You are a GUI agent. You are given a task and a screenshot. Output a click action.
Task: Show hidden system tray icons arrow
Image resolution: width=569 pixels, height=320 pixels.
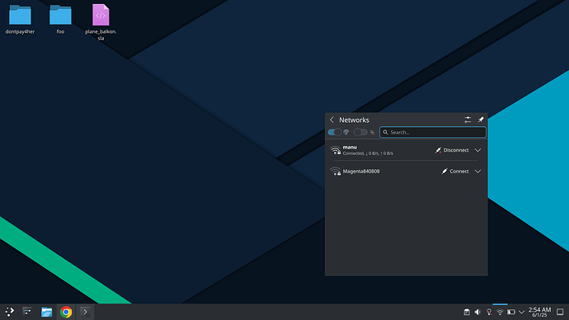[521, 312]
